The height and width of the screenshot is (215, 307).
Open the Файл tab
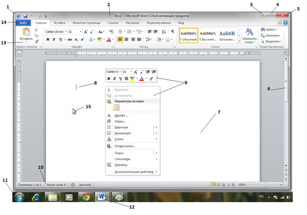click(23, 23)
